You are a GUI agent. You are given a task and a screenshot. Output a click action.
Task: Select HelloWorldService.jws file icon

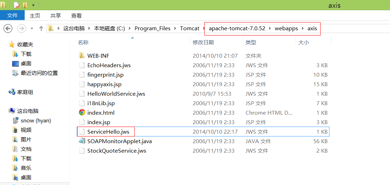[82, 94]
